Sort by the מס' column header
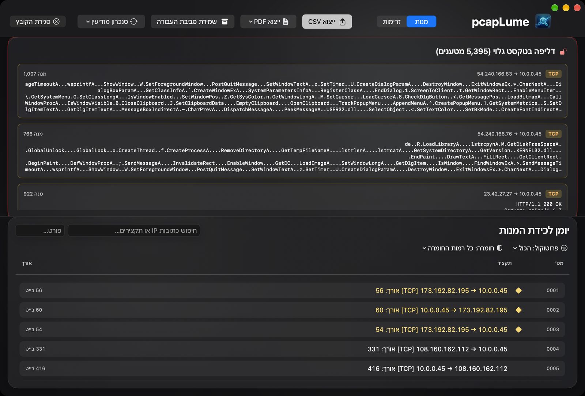This screenshot has height=396, width=585. (x=559, y=263)
